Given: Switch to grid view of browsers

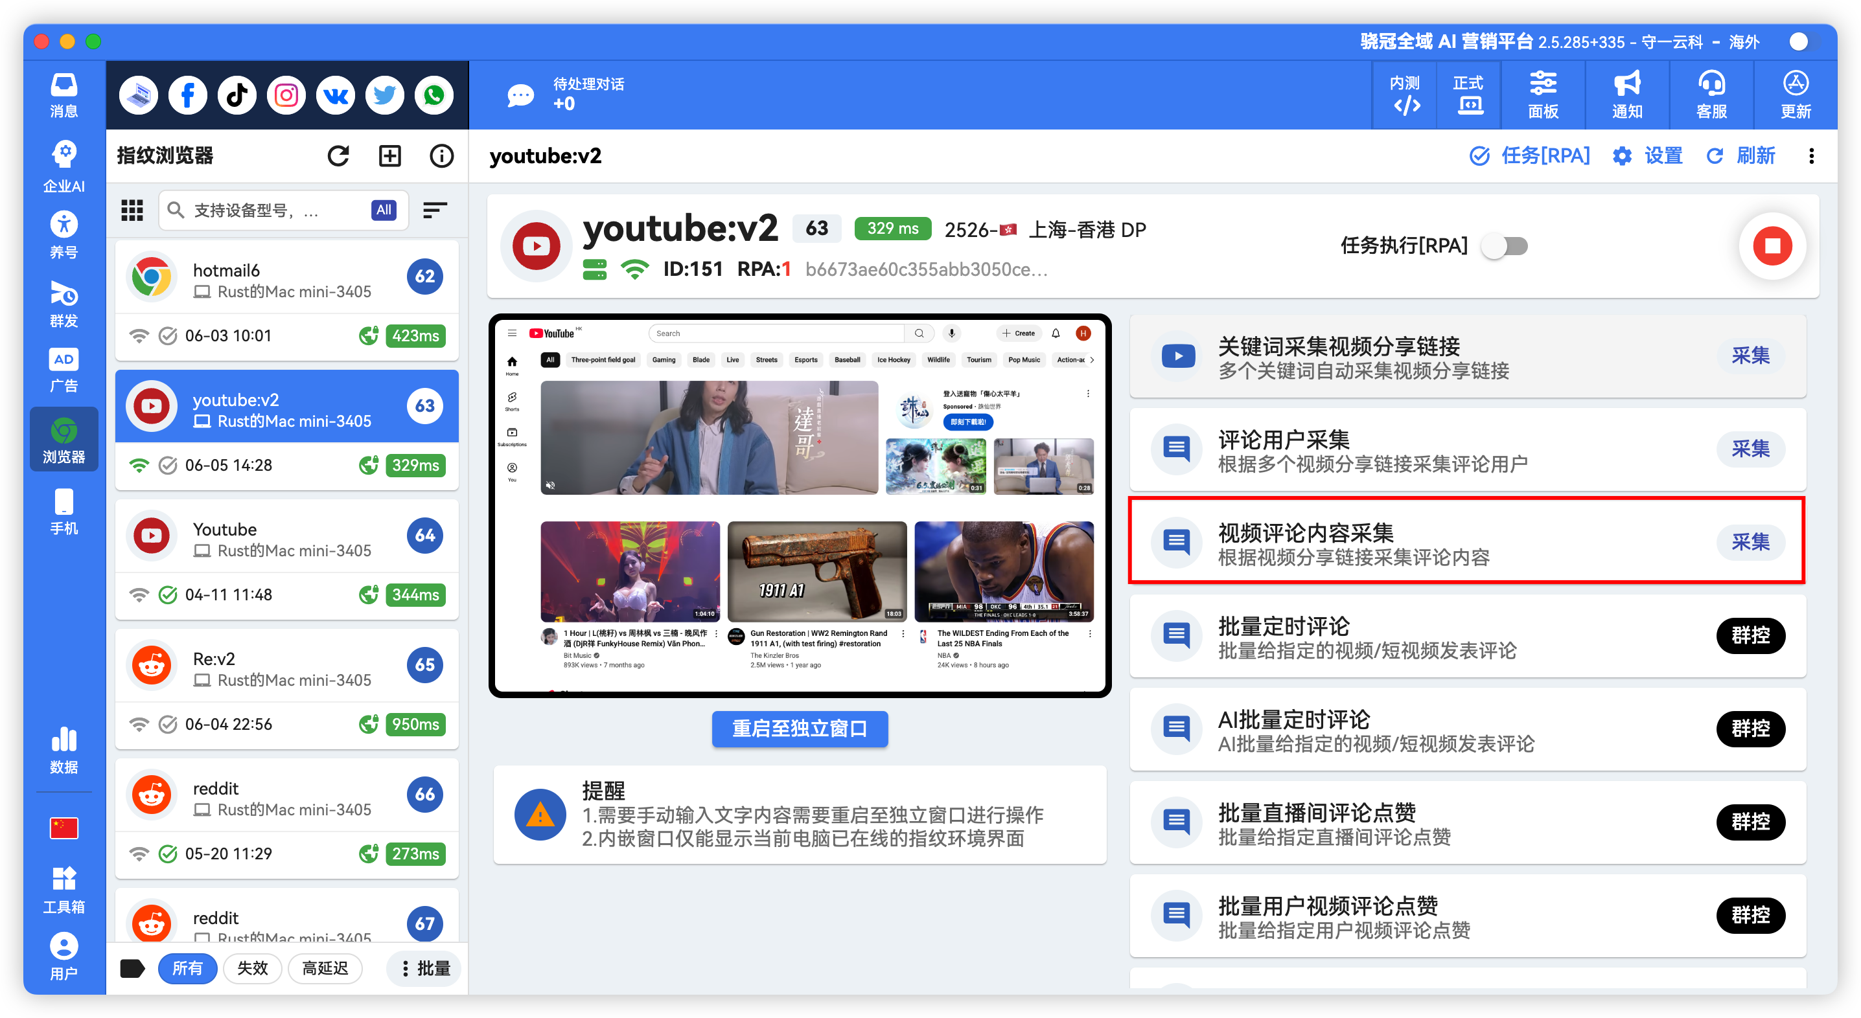Looking at the screenshot, I should pyautogui.click(x=132, y=210).
